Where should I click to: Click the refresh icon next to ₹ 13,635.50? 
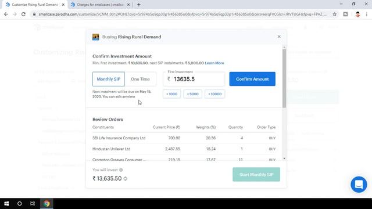(126, 179)
